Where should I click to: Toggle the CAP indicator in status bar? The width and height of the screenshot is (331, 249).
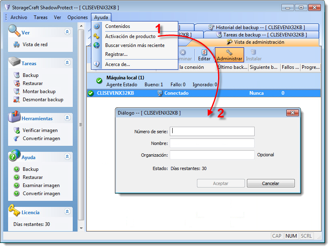click(277, 236)
